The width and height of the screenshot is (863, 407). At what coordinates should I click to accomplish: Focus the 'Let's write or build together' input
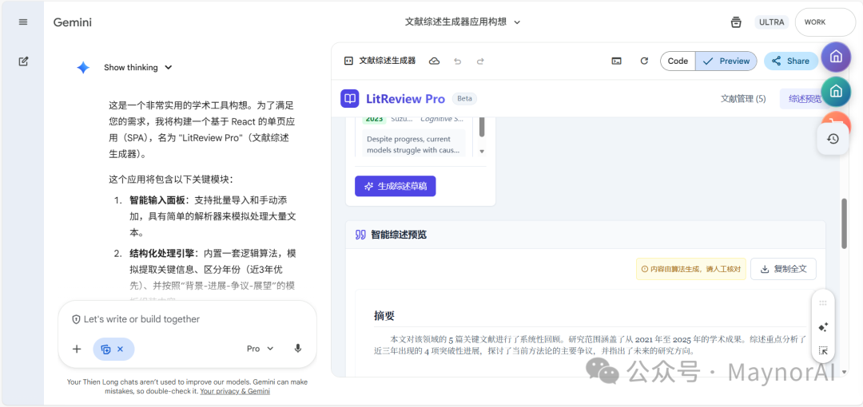coord(187,319)
